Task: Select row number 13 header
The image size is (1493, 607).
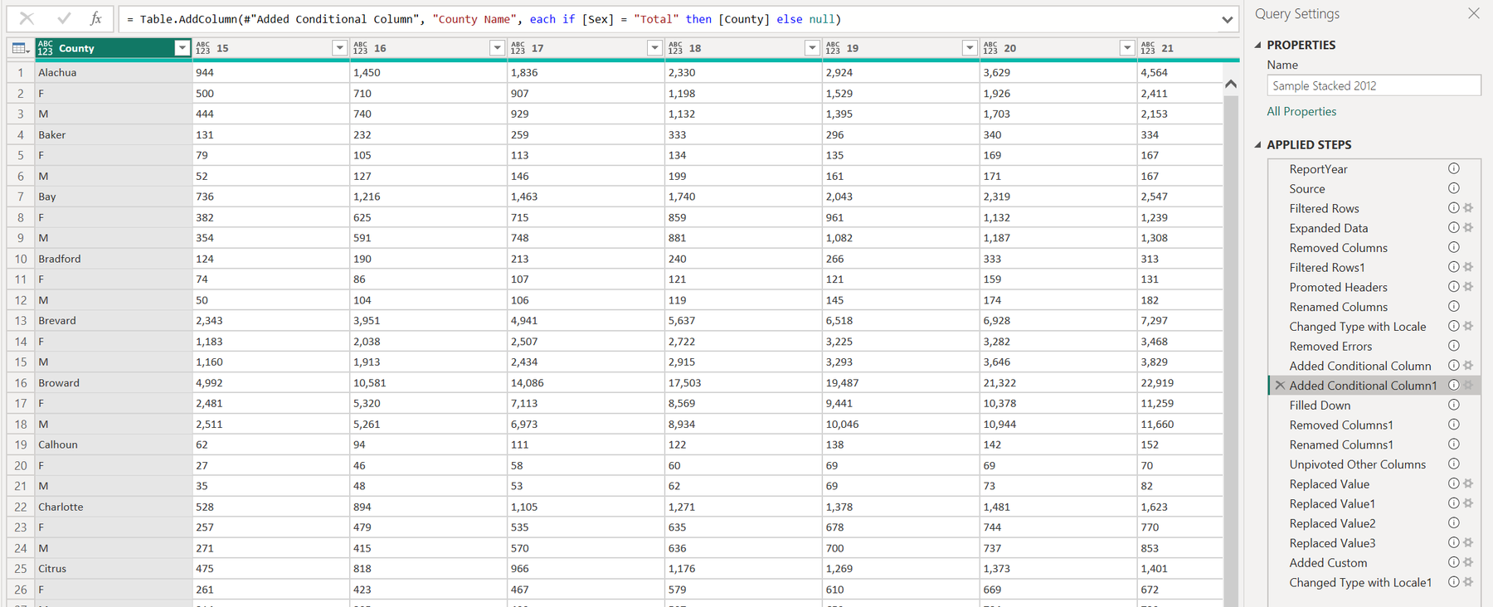Action: click(21, 320)
